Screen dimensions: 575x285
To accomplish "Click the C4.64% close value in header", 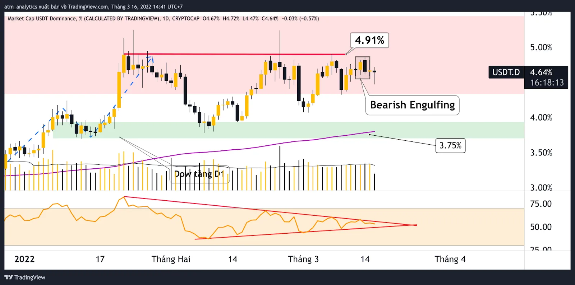I will 270,19.
